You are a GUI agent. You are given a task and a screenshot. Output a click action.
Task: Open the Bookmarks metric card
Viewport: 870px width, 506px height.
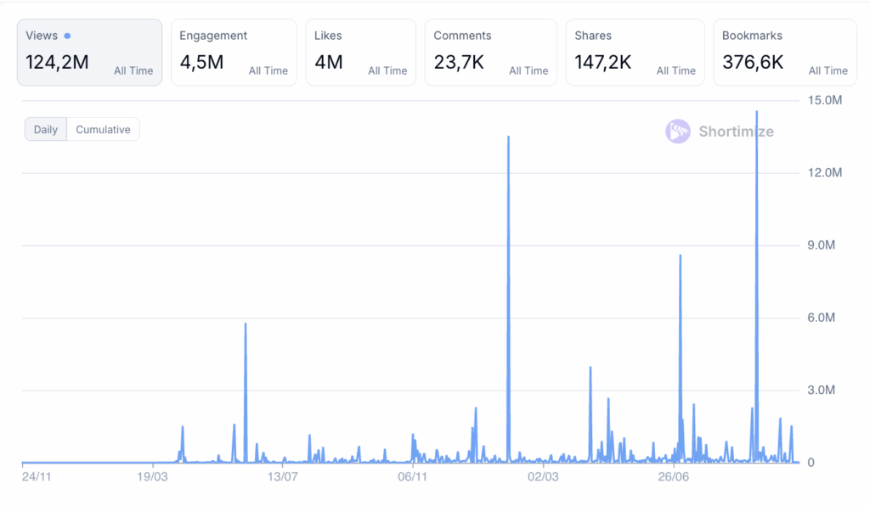click(783, 53)
